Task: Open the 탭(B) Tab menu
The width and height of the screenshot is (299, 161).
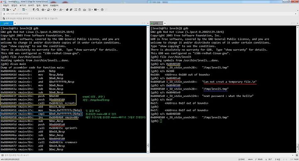Action: tap(38, 5)
